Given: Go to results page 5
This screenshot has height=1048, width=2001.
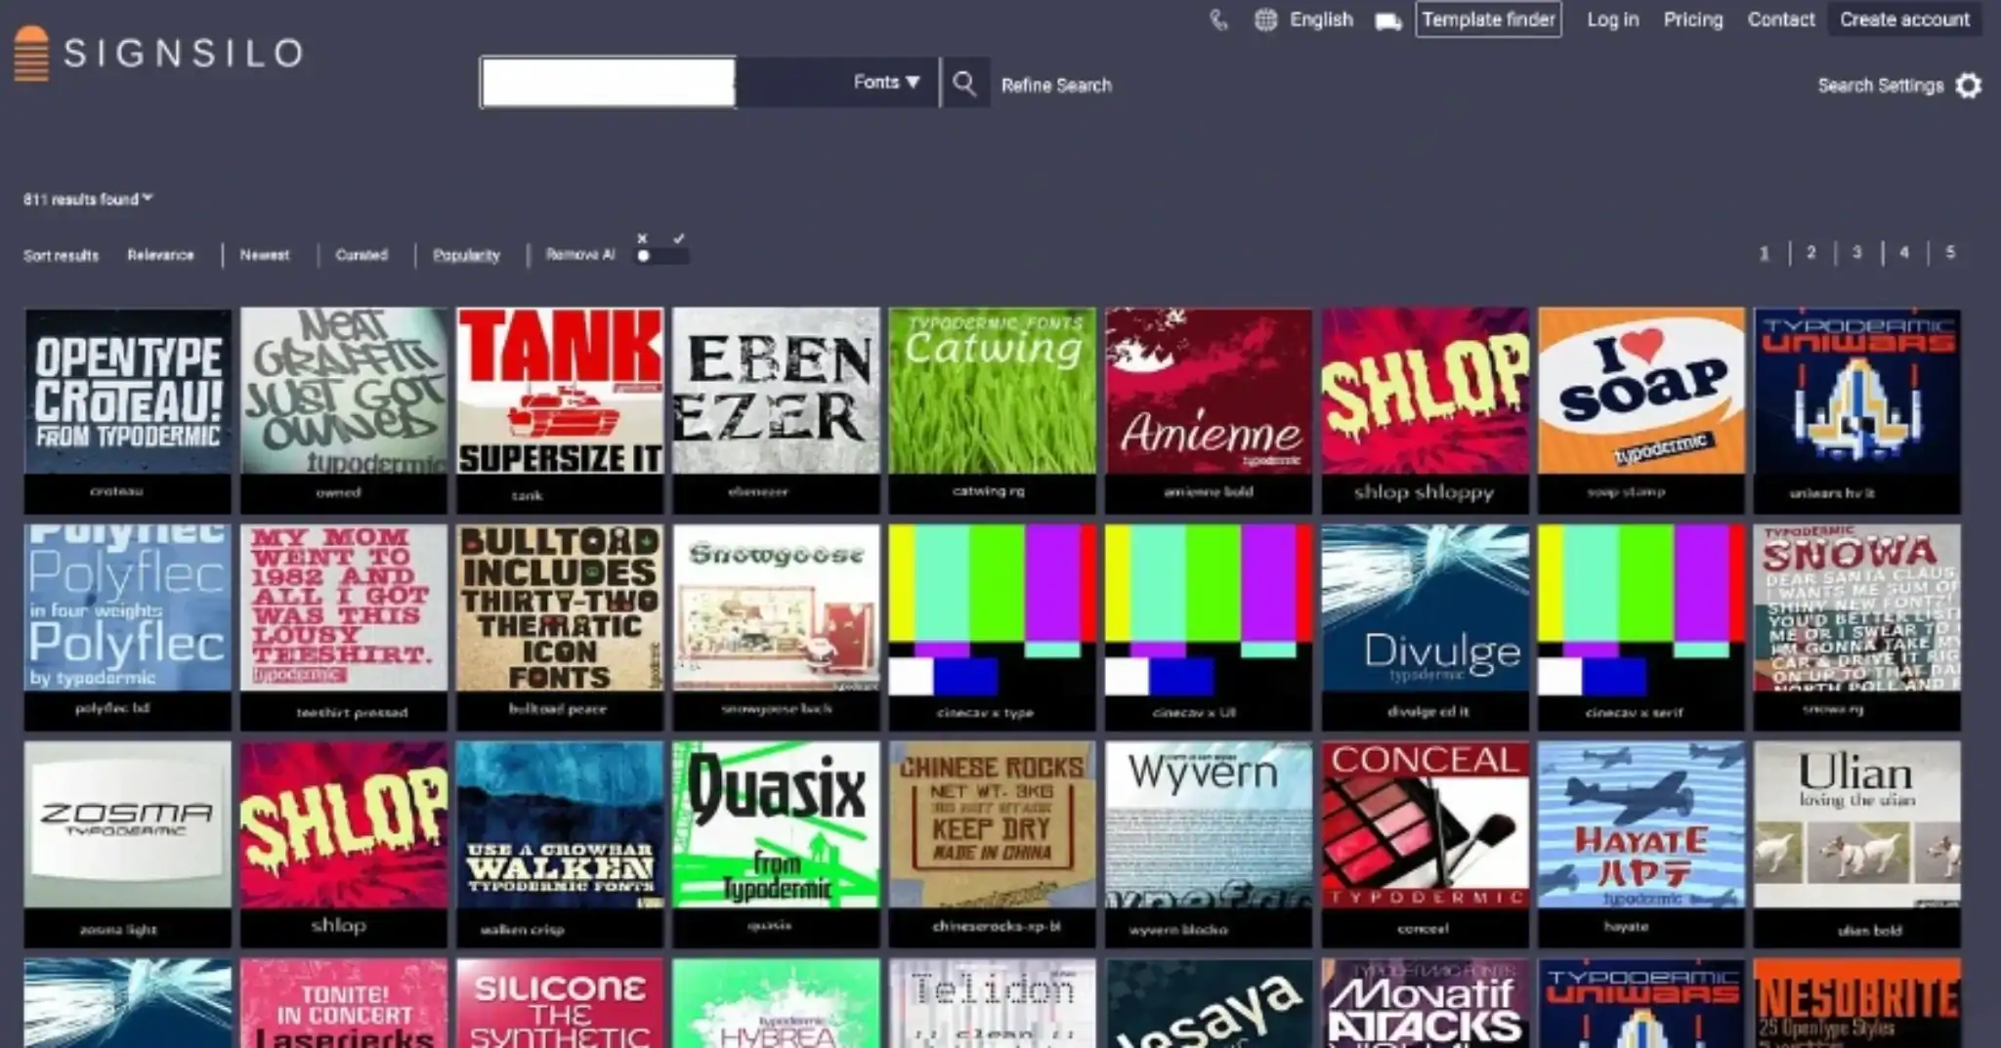Looking at the screenshot, I should [1950, 252].
